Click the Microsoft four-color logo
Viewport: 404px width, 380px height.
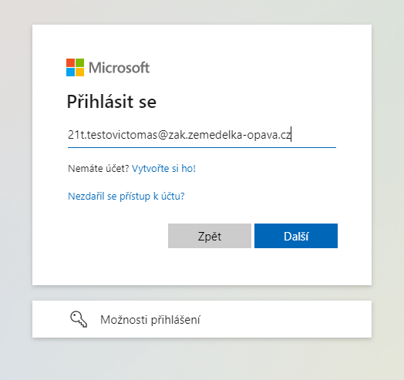coord(75,68)
